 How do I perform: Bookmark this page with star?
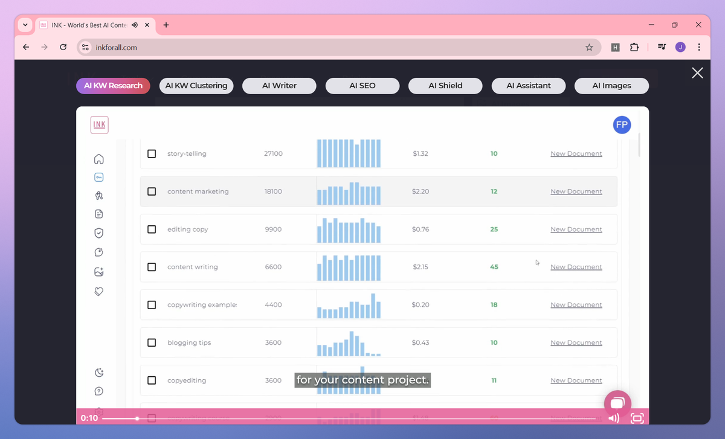click(589, 47)
